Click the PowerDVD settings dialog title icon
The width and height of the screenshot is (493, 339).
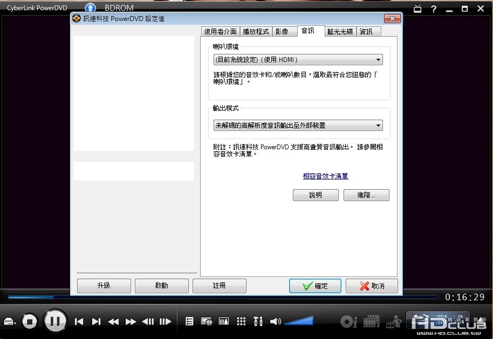[77, 18]
